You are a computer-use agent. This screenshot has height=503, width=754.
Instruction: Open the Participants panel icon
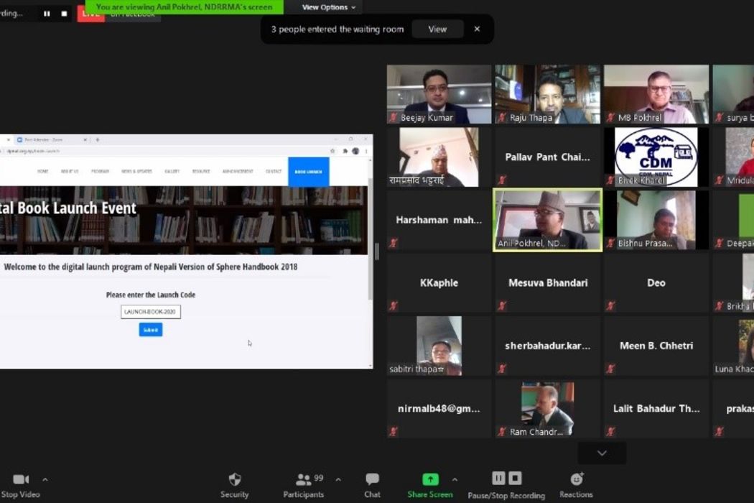coord(304,479)
